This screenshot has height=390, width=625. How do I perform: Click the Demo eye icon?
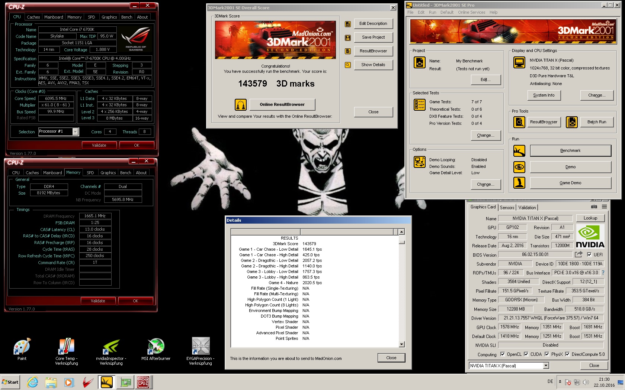click(x=519, y=167)
